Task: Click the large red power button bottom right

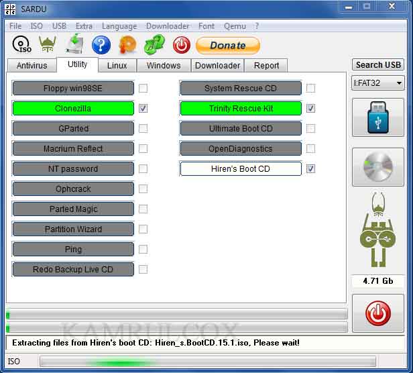Action: click(378, 313)
